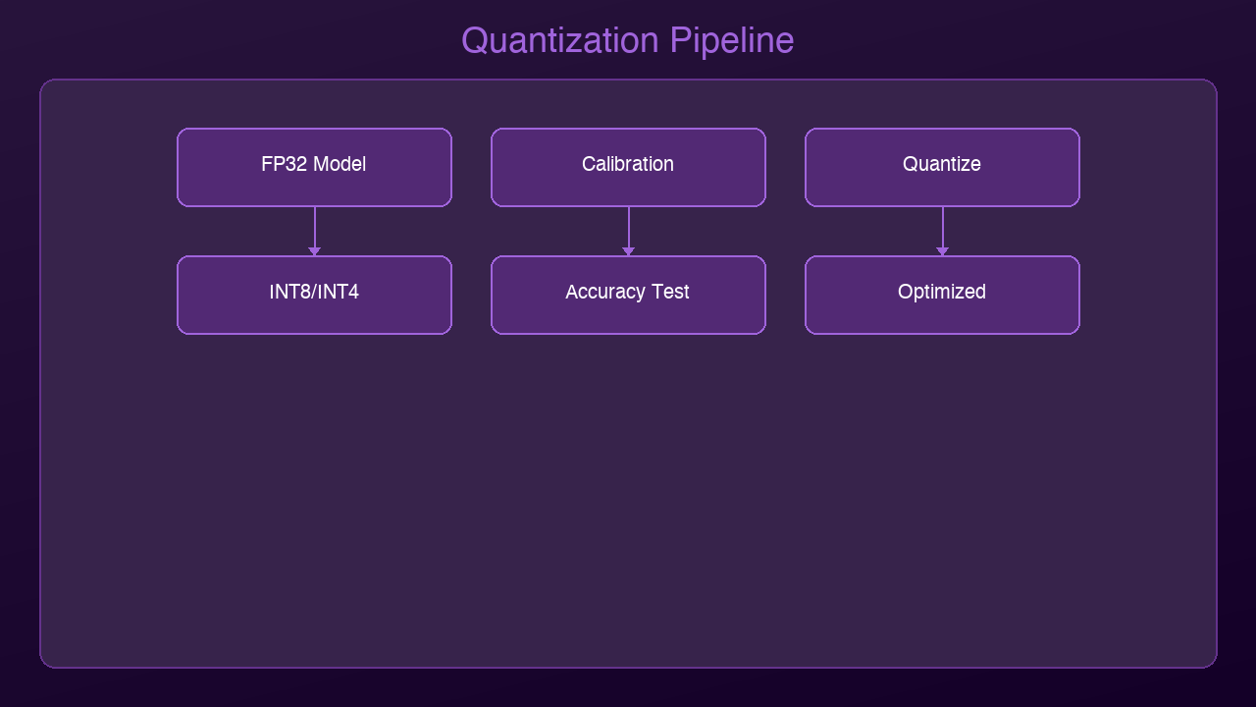Select the Quantize node
This screenshot has width=1256, height=707.
[942, 167]
